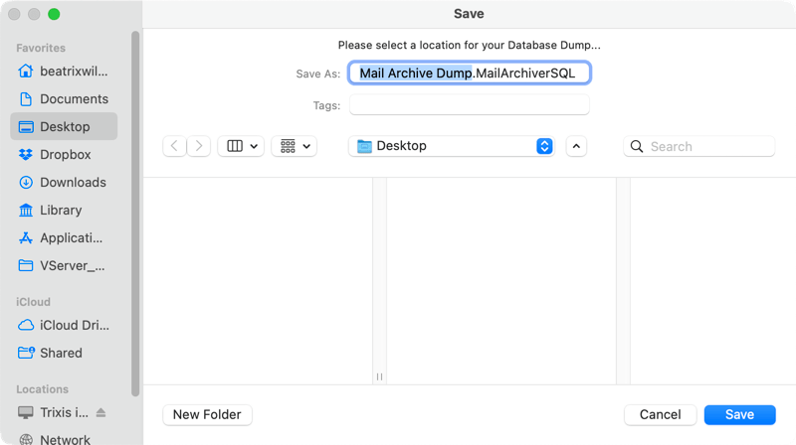796x445 pixels.
Task: Open Applications in the sidebar
Action: tap(70, 238)
